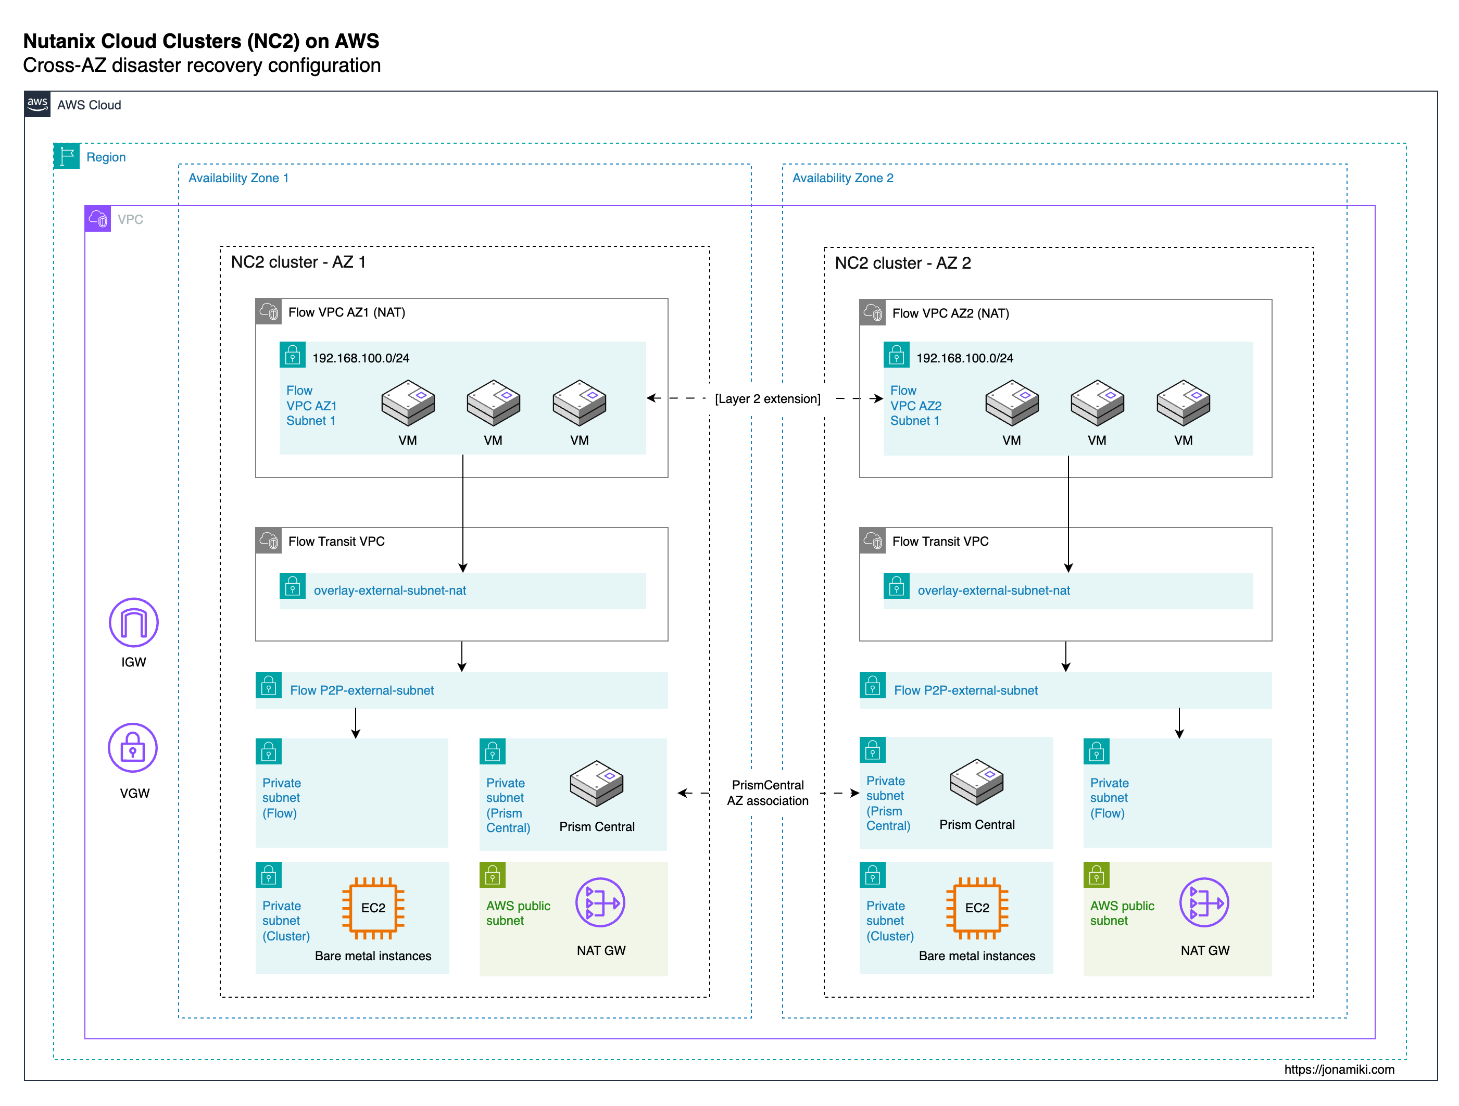The image size is (1459, 1106).
Task: Click the green lock icon of AZ1 AWS public subnet
Action: coord(493,875)
